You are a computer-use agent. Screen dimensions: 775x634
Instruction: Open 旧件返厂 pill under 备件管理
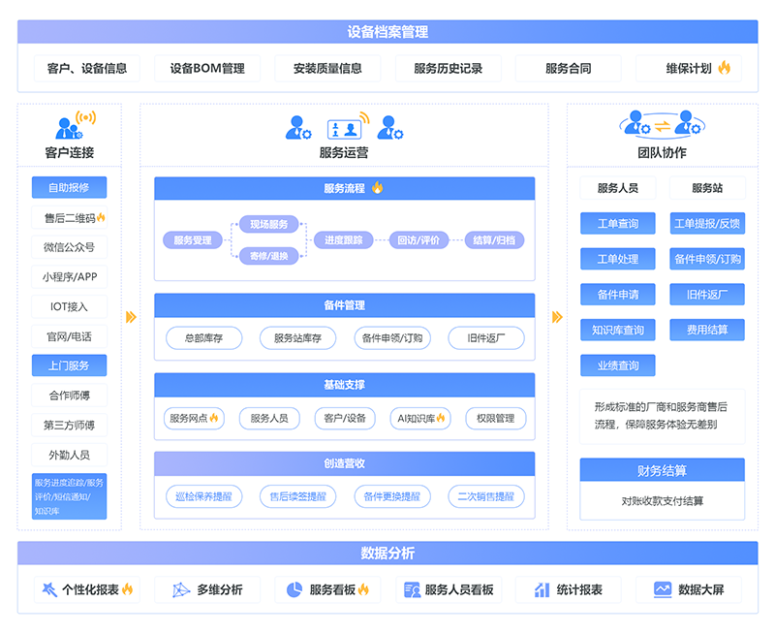pyautogui.click(x=486, y=338)
